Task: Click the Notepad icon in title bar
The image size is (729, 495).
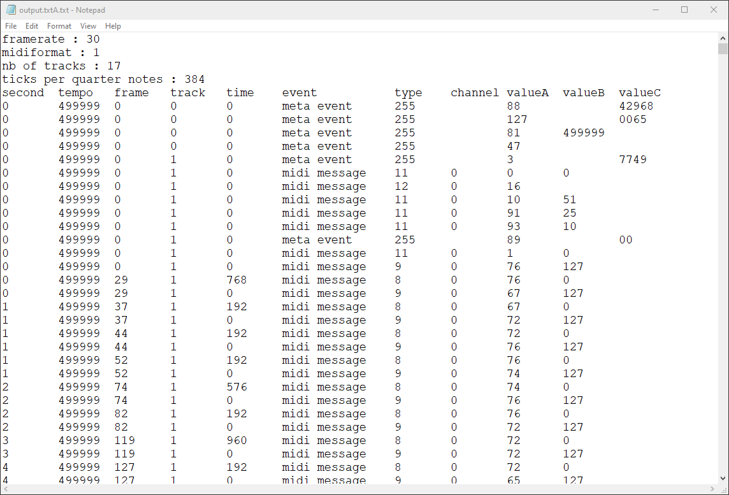Action: click(x=11, y=10)
